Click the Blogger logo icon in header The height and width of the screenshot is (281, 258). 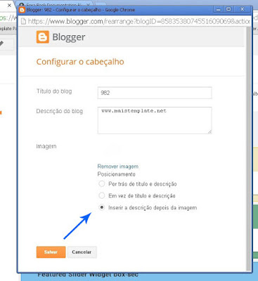click(43, 37)
